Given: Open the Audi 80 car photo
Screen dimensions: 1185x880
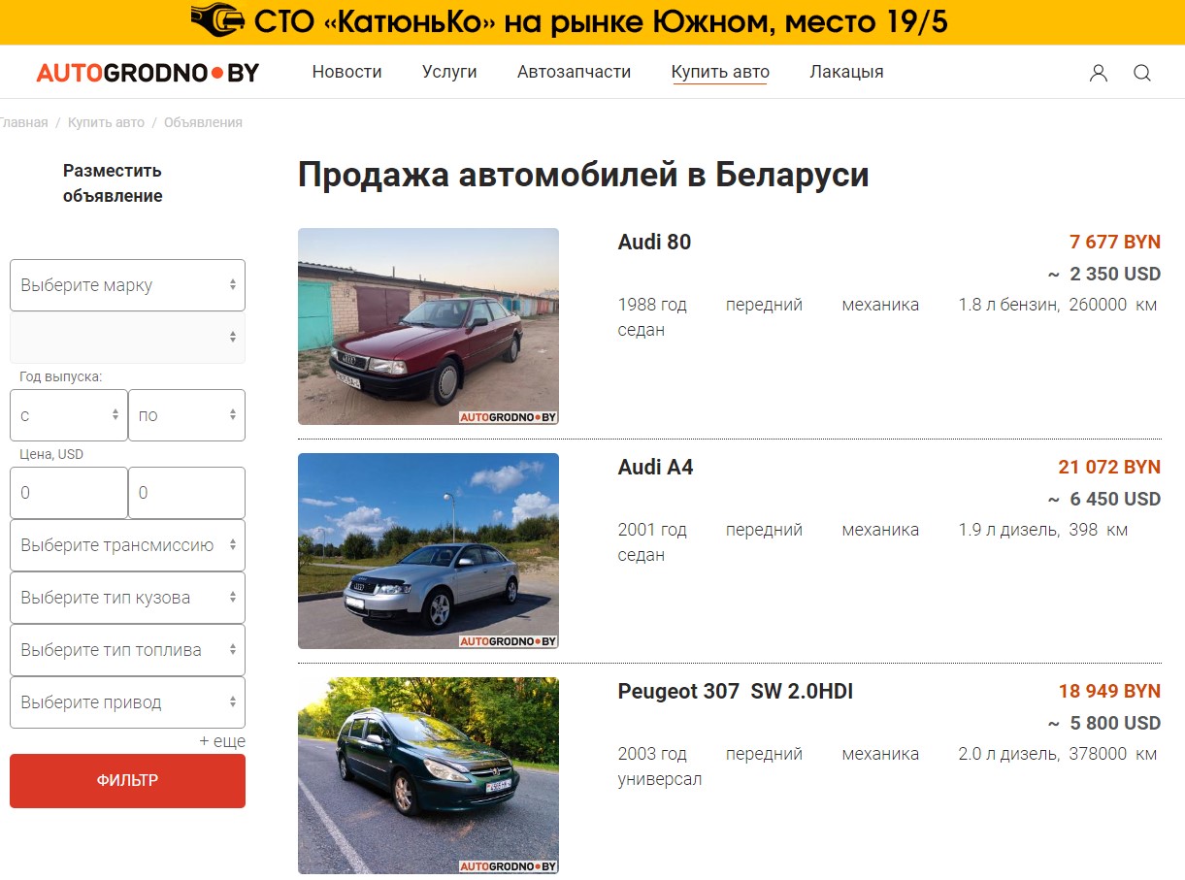Looking at the screenshot, I should 428,326.
